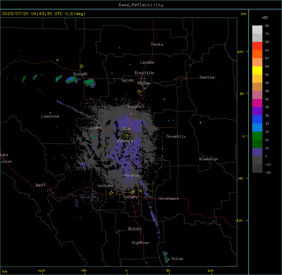Click the Cochrane town label
The image size is (282, 275).
click(x=105, y=186)
